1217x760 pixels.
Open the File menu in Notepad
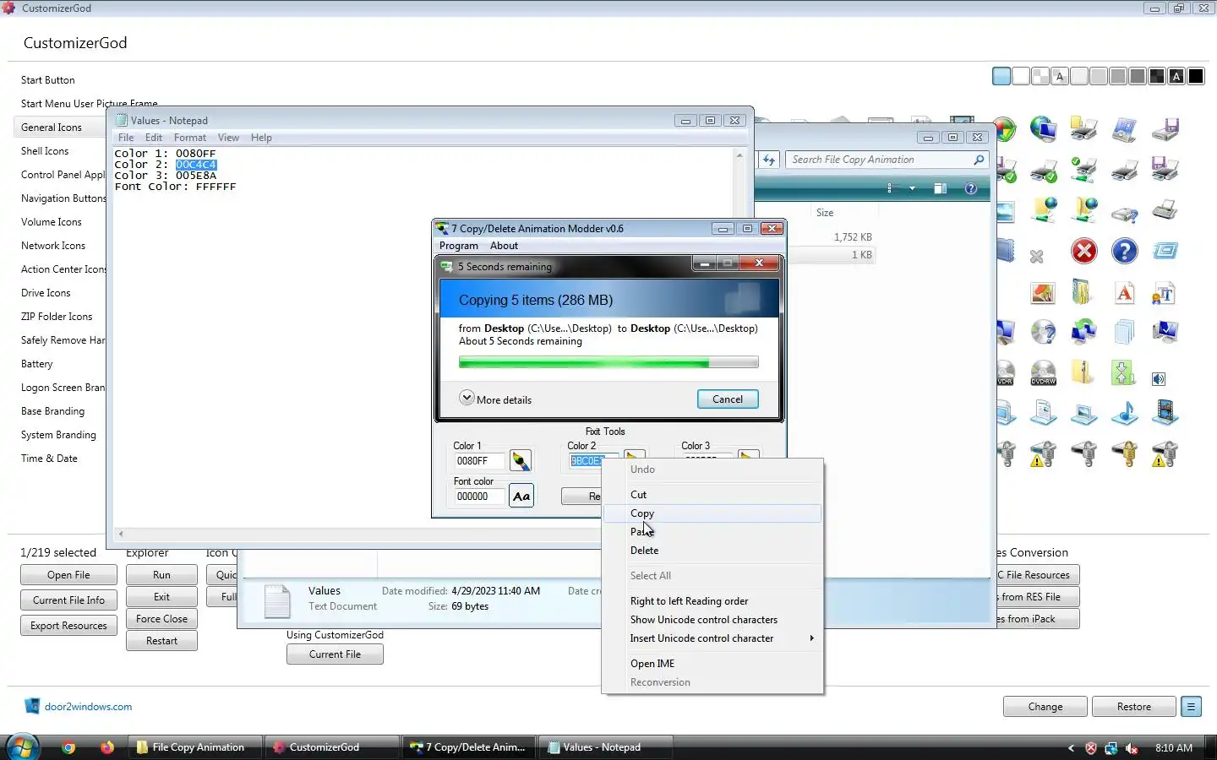click(x=126, y=138)
